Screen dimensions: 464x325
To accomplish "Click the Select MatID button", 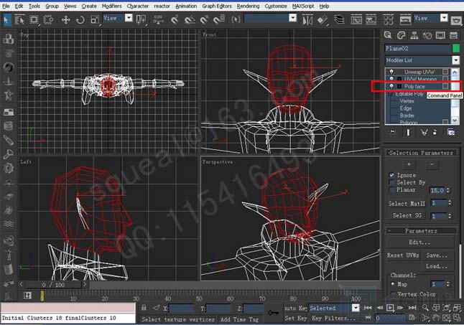I will pos(407,204).
